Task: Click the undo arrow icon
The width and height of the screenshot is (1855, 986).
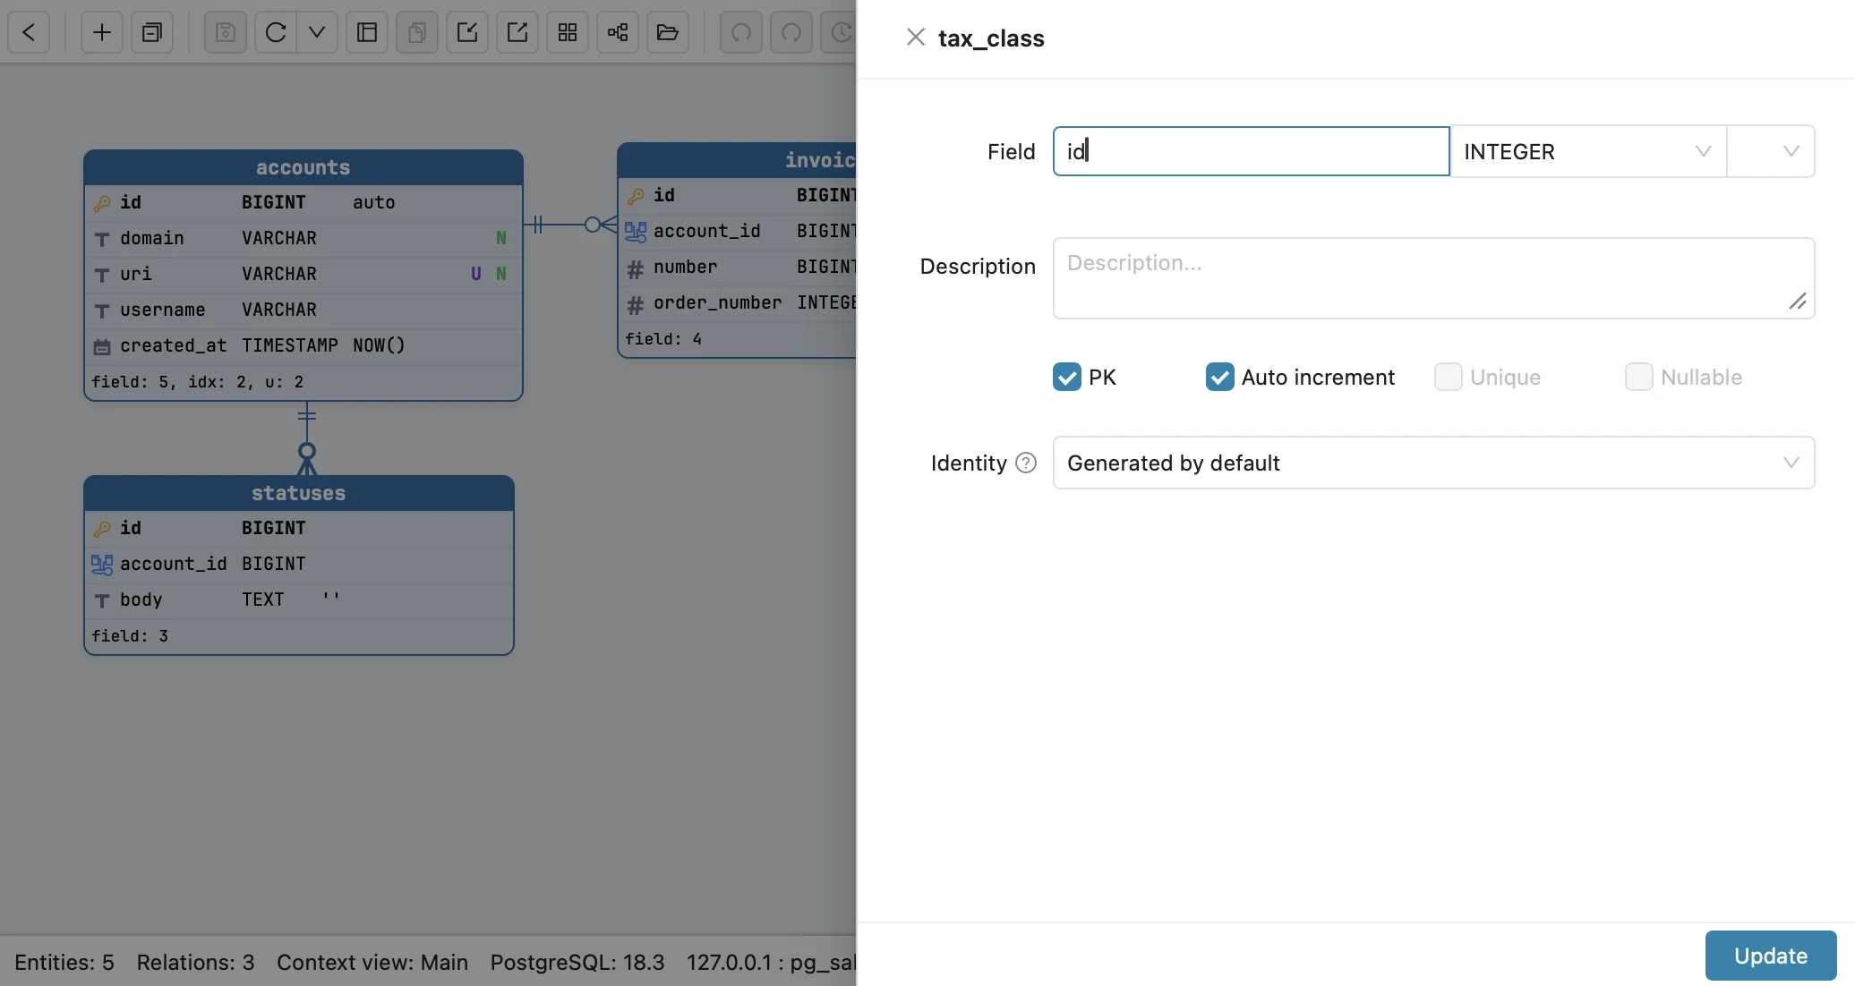Action: 741,33
